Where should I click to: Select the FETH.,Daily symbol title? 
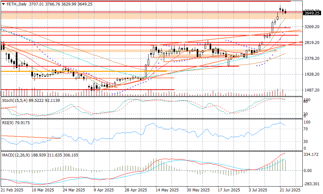click(x=17, y=4)
